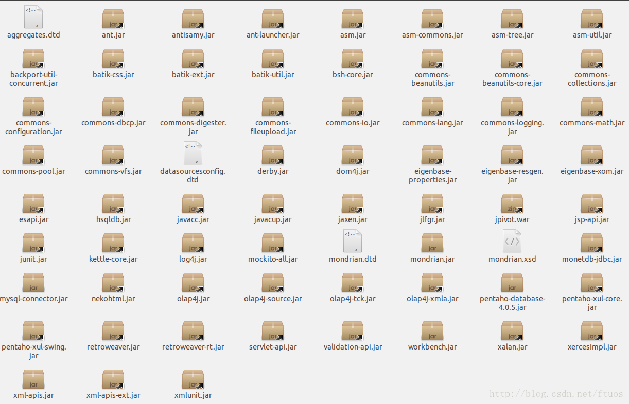The height and width of the screenshot is (404, 629).
Task: Select the esapi.jar package icon
Action: [x=33, y=204]
